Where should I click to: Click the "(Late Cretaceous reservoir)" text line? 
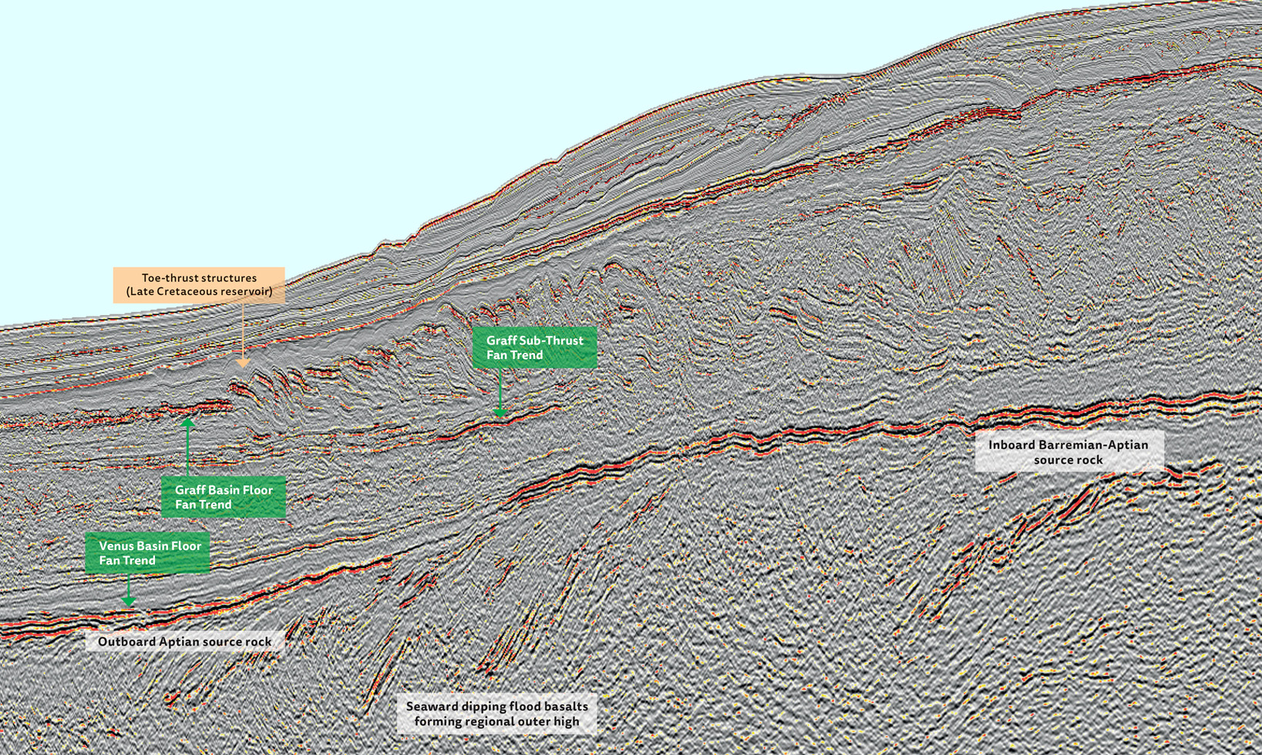(199, 292)
